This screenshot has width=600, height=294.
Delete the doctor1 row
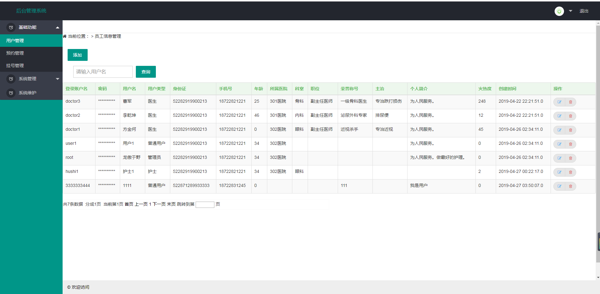click(571, 130)
